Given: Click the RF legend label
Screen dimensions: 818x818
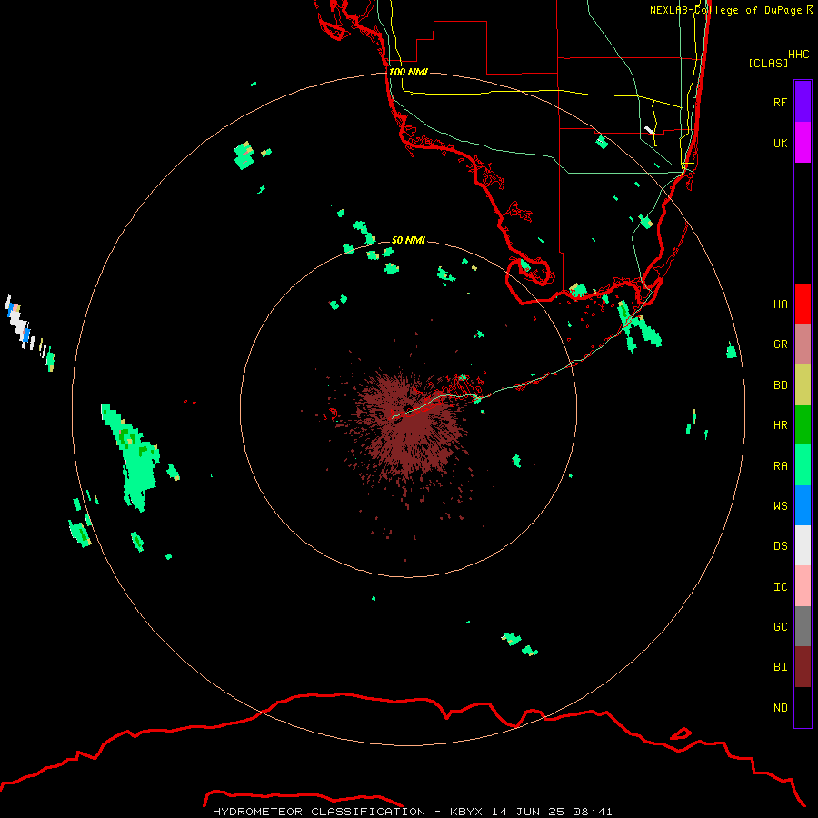Looking at the screenshot, I should (780, 102).
